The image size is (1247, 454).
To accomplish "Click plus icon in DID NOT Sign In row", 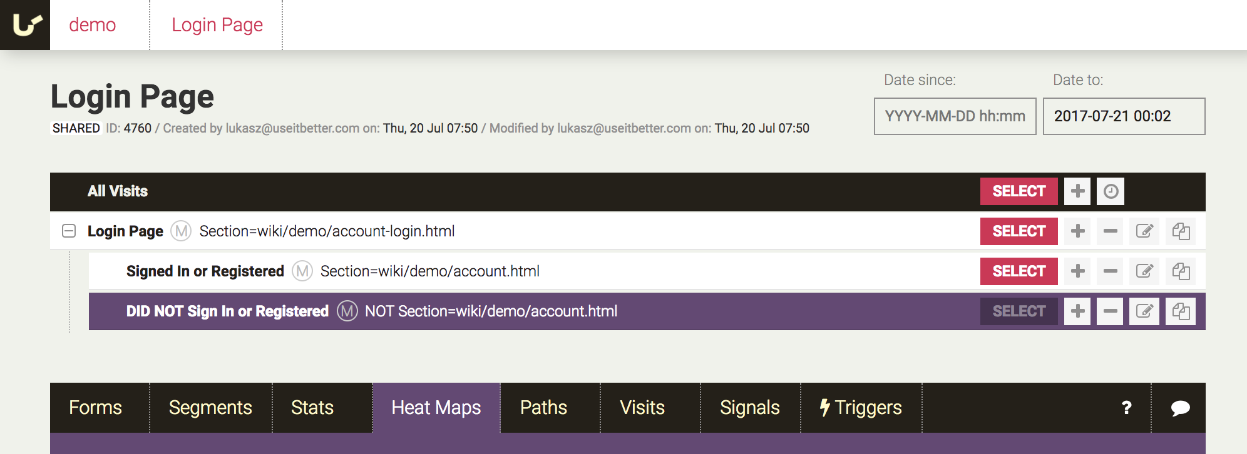I will (x=1077, y=311).
